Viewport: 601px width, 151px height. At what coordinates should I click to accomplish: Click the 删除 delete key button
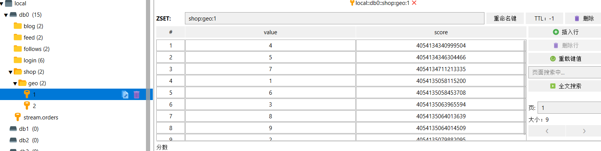click(583, 18)
